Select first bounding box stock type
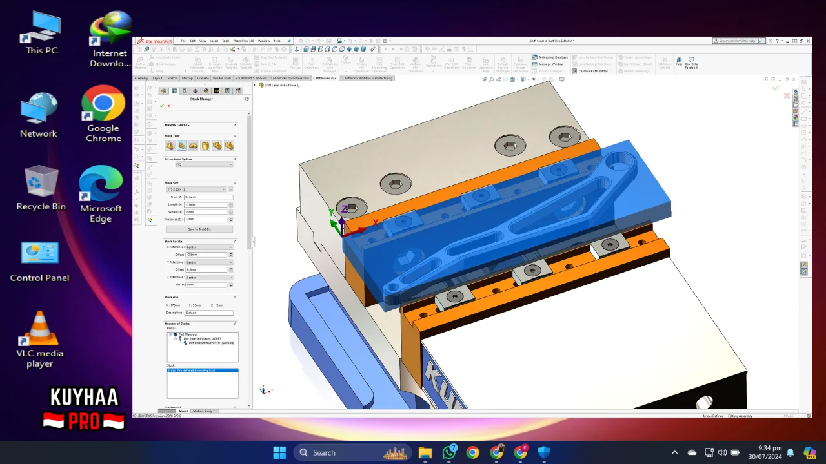The width and height of the screenshot is (826, 464). tap(170, 146)
